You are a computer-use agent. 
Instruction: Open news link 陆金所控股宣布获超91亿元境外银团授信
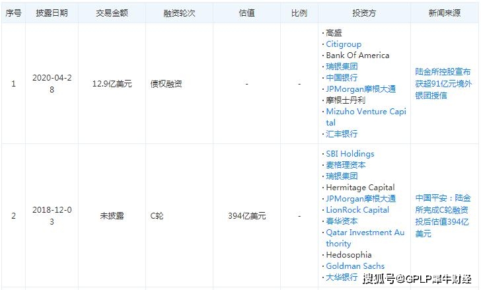443,83
